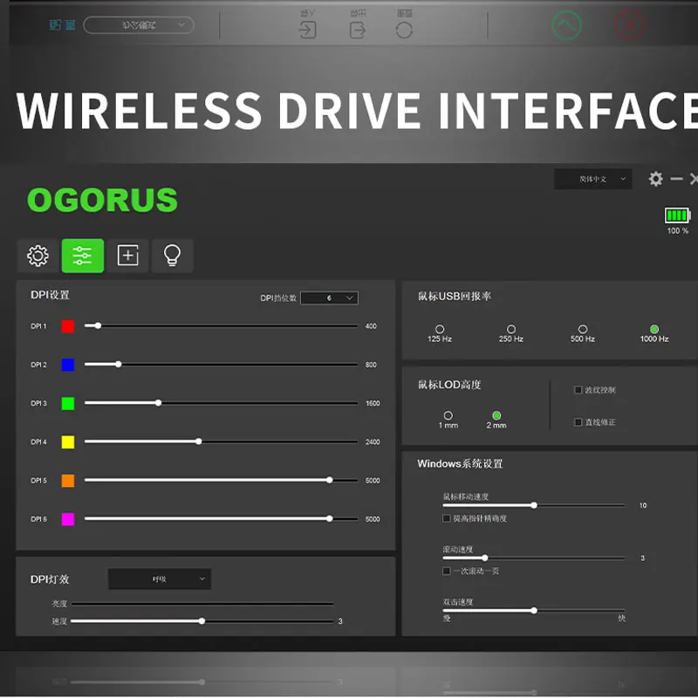Enable the 波纹控制 checkbox
The image size is (698, 698).
point(578,390)
